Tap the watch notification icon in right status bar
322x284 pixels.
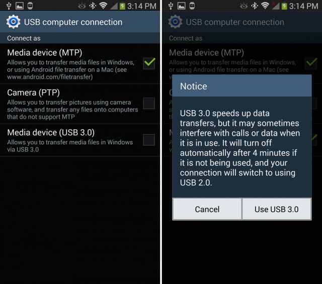(192, 6)
